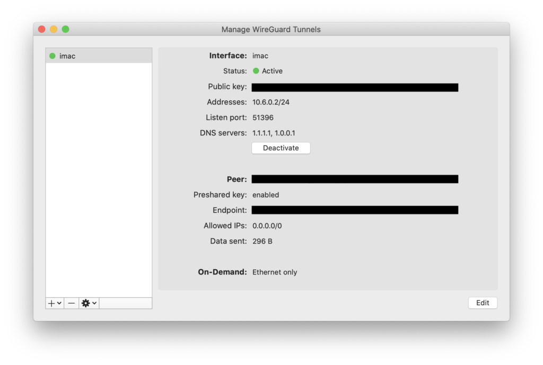This screenshot has width=543, height=365.
Task: Click the redacted Peer key value
Action: 355,179
